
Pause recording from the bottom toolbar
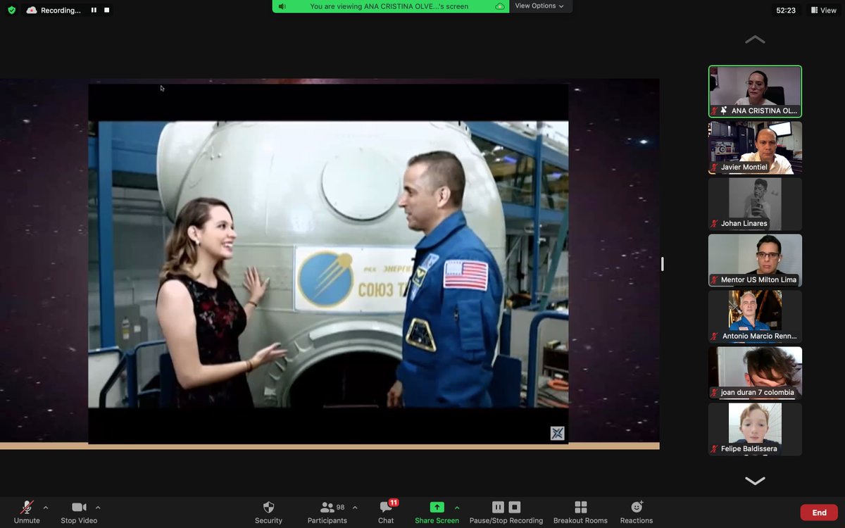(x=498, y=508)
